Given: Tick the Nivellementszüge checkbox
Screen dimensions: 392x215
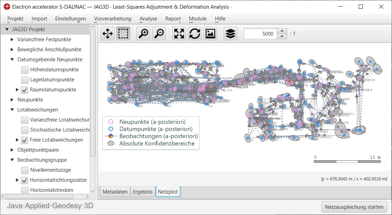Looking at the screenshot, I should (25, 170).
